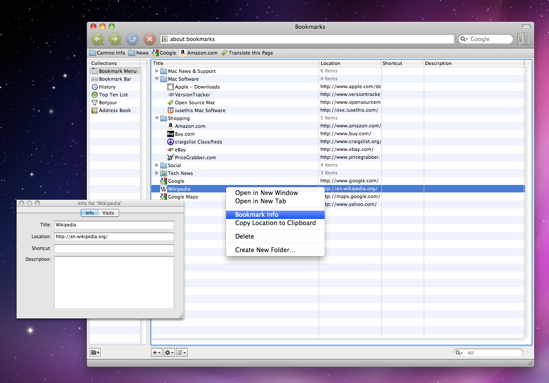Click the Bookmarks book icon in toolbar

click(523, 39)
